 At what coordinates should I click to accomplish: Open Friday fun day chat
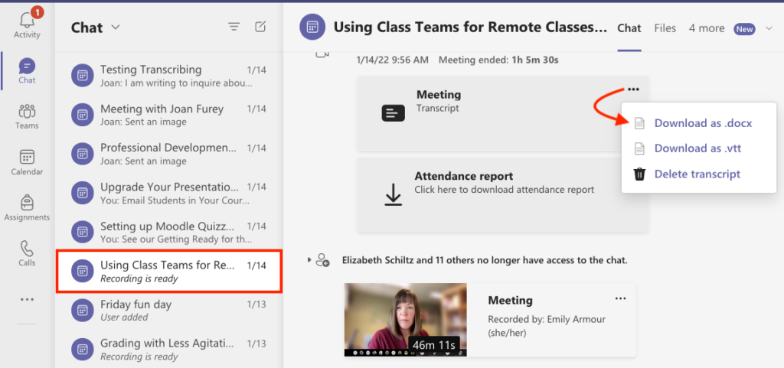pyautogui.click(x=169, y=310)
